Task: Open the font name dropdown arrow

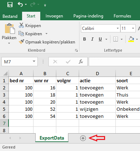Action: 118,28
